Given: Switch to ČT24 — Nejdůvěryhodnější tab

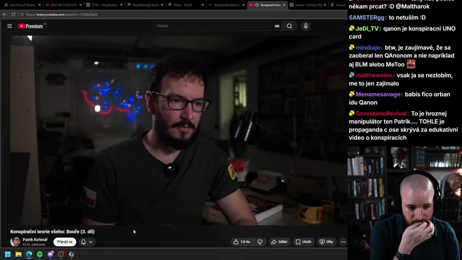Looking at the screenshot, I should tap(105, 5).
